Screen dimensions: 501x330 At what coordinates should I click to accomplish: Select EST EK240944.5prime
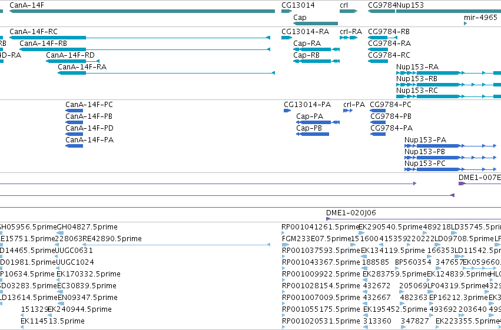49,315
